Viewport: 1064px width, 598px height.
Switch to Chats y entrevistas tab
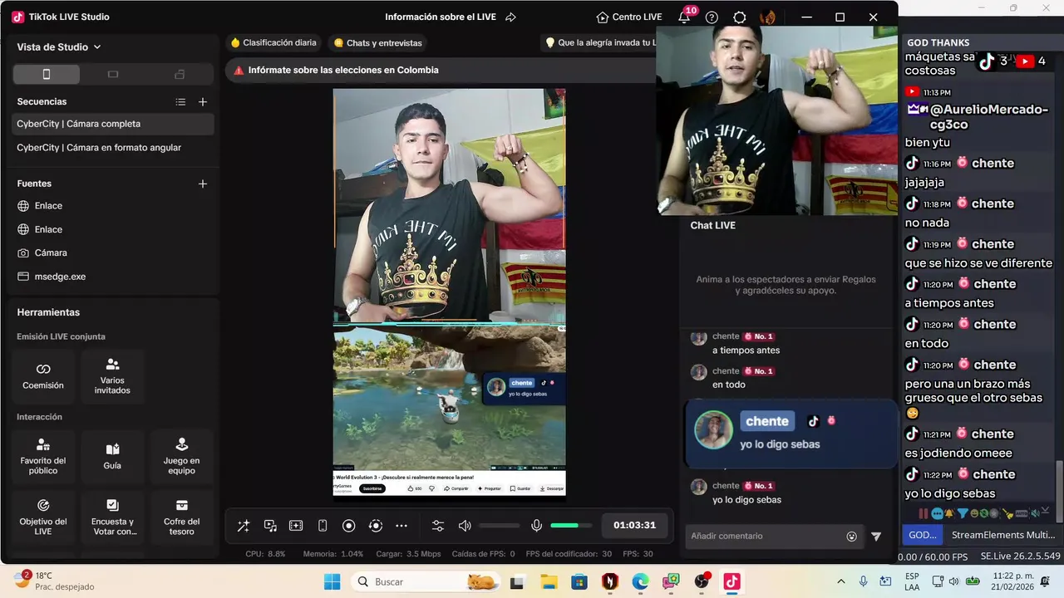378,42
